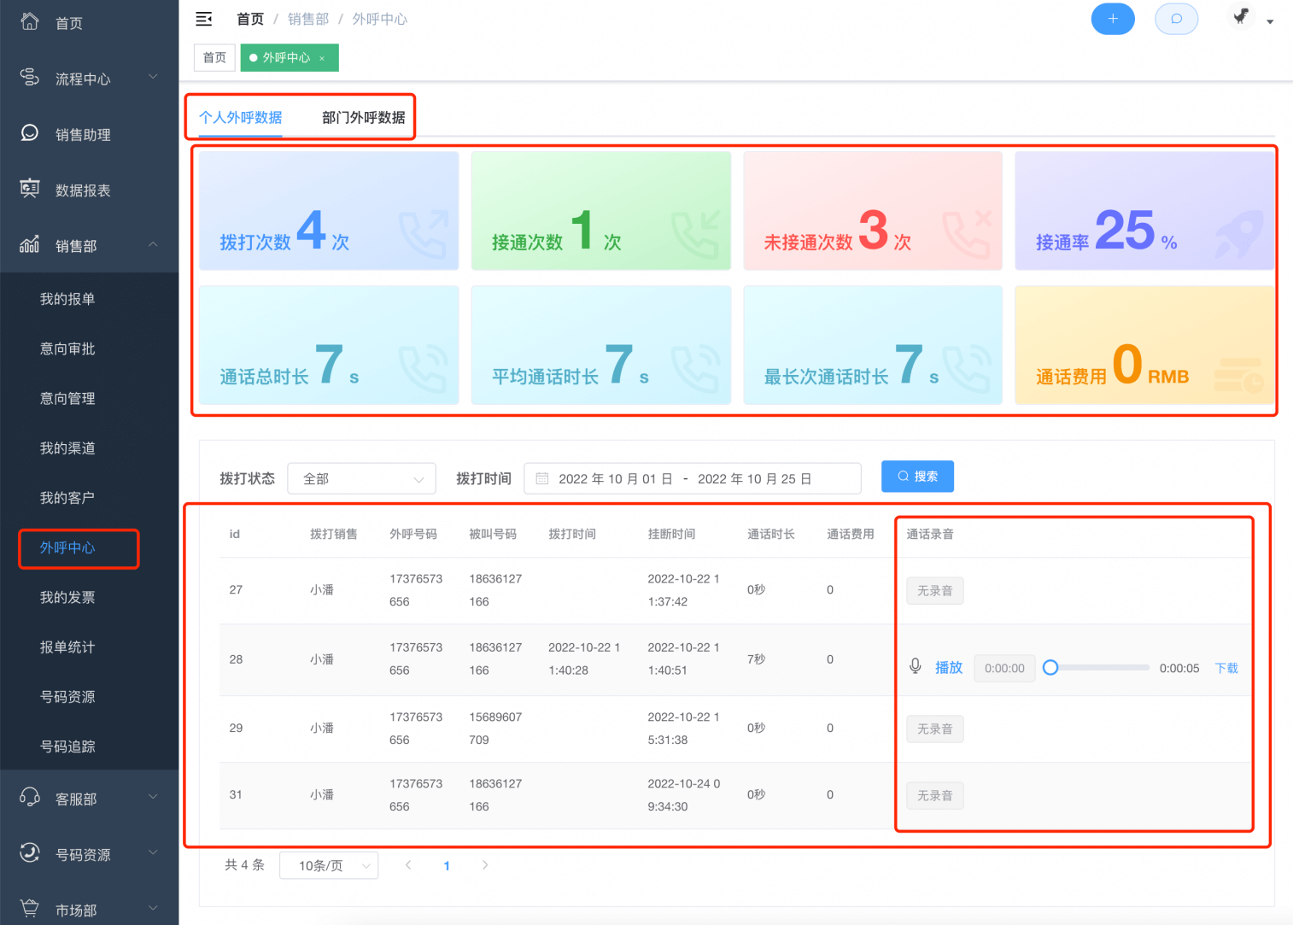1293x925 pixels.
Task: Click the audio progress slider for call 28
Action: 1099,668
